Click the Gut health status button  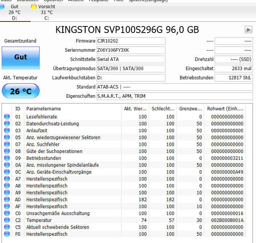21,58
